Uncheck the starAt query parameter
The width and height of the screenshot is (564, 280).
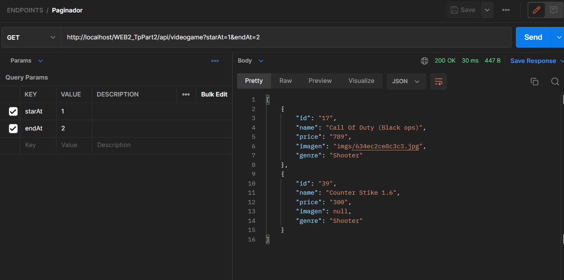click(12, 111)
